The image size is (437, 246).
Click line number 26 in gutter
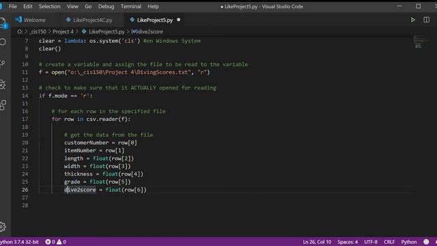coord(25,190)
